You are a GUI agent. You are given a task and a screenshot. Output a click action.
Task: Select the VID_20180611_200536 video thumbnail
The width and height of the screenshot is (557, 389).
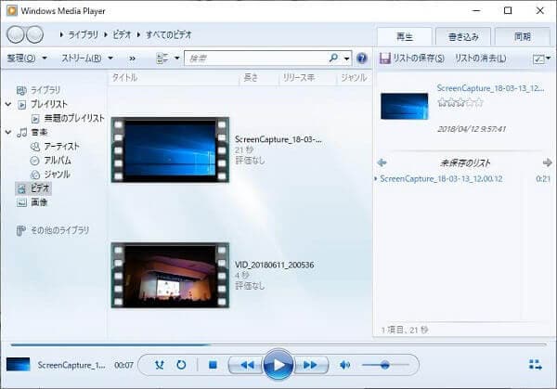coord(170,275)
